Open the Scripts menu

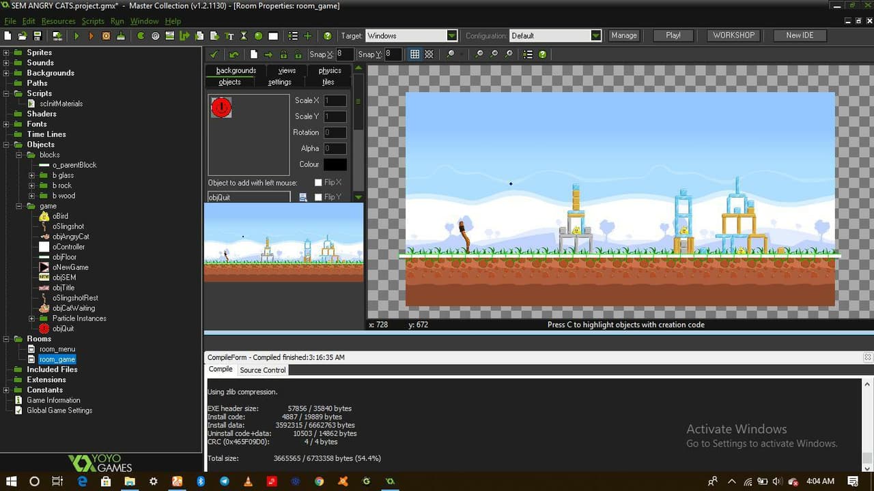93,21
